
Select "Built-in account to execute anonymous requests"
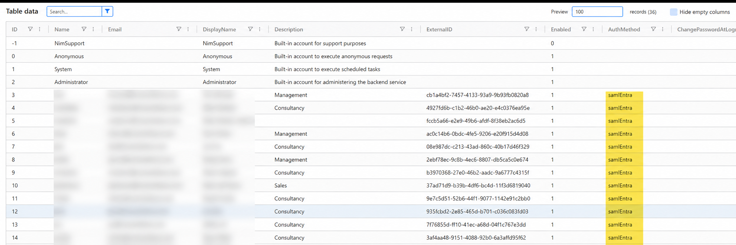pos(333,56)
